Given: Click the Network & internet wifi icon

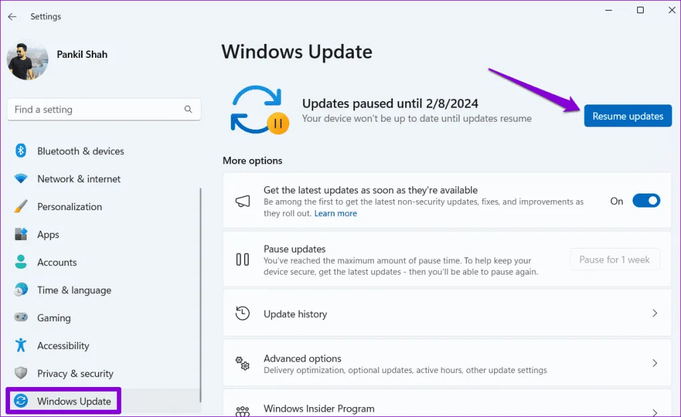Looking at the screenshot, I should click(21, 179).
